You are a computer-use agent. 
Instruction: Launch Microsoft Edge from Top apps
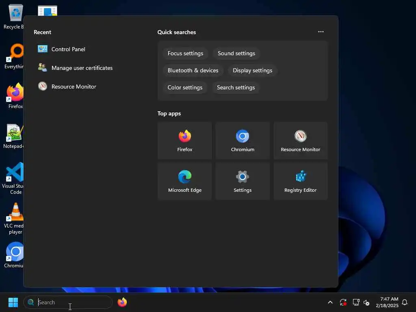pos(185,181)
